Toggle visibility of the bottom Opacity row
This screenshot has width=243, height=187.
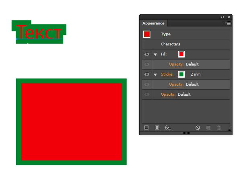pyautogui.click(x=147, y=95)
